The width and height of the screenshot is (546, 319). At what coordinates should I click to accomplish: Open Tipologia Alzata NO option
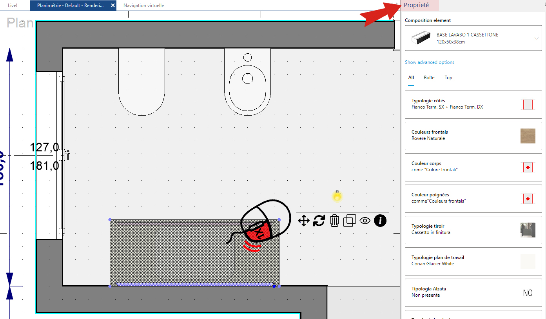click(x=528, y=293)
